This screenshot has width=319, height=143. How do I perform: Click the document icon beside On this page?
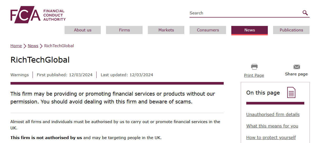pyautogui.click(x=291, y=92)
